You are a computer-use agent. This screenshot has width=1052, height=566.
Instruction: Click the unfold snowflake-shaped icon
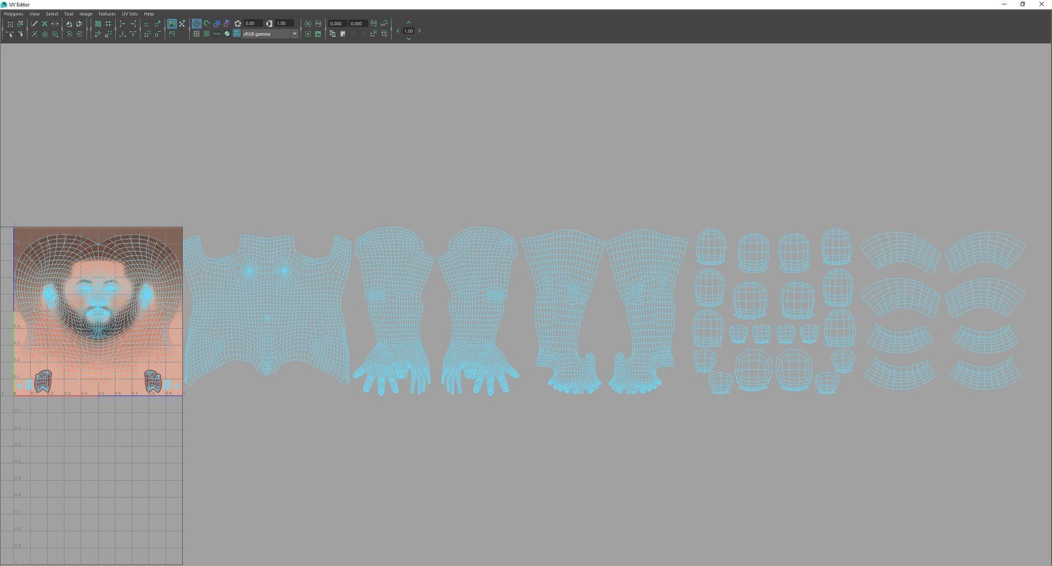point(45,34)
